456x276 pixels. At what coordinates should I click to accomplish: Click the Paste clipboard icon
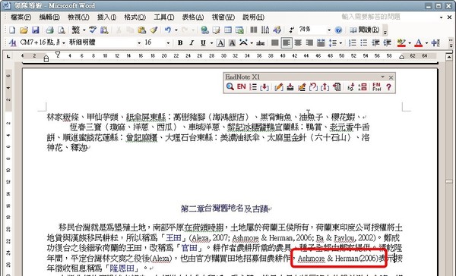point(141,30)
